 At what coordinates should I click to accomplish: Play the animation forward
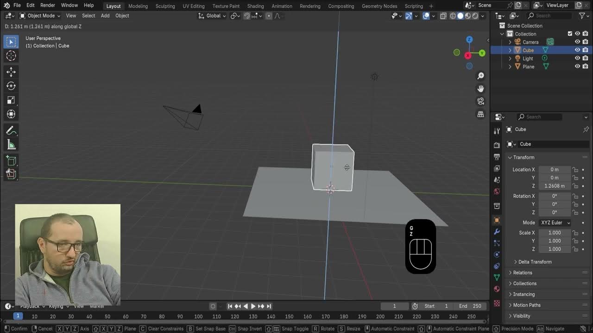253,306
